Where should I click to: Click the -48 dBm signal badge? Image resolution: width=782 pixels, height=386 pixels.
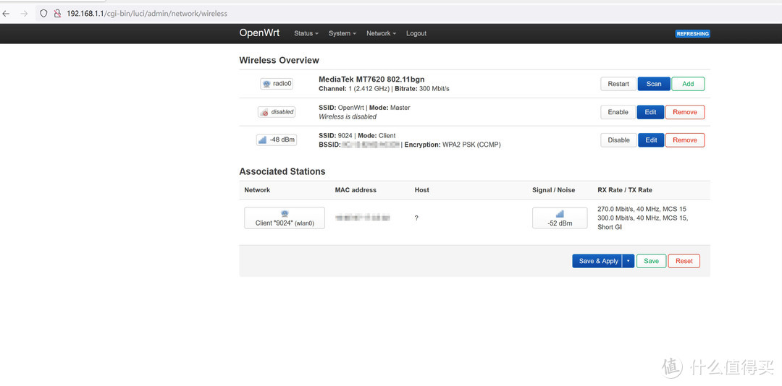tap(277, 140)
